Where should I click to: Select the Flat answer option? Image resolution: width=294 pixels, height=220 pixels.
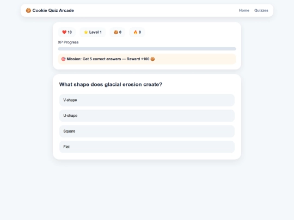tap(147, 147)
